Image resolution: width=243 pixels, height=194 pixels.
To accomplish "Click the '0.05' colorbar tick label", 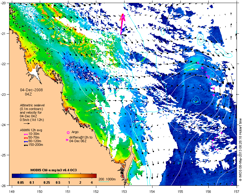I will pos(21,182).
